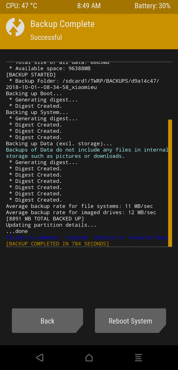Click the Average backup rate for imaged drives line
Image resolution: width=178 pixels, height=370 pixels.
pyautogui.click(x=81, y=212)
